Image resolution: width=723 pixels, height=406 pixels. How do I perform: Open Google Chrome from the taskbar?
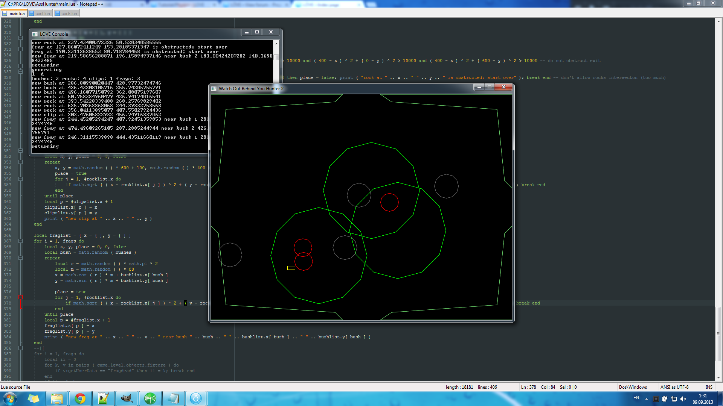(x=80, y=398)
